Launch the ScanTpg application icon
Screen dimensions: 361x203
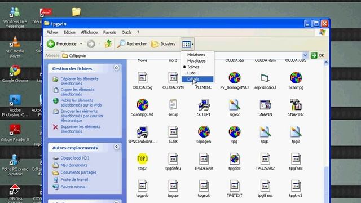[x=296, y=78]
